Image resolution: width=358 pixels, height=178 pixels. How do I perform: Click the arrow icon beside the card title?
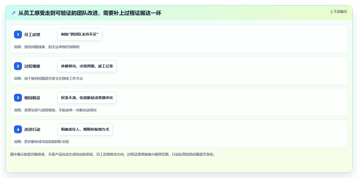pyautogui.click(x=13, y=13)
